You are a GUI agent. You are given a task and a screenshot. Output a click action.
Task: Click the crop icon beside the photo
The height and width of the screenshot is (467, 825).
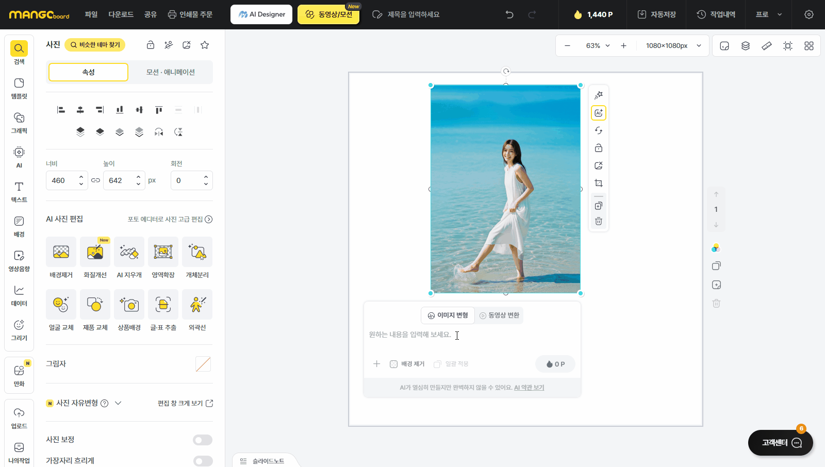point(599,183)
